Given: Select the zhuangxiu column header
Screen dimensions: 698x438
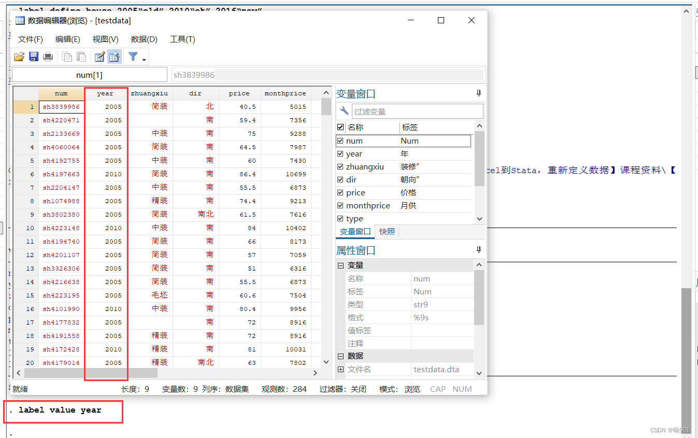Looking at the screenshot, I should point(149,93).
